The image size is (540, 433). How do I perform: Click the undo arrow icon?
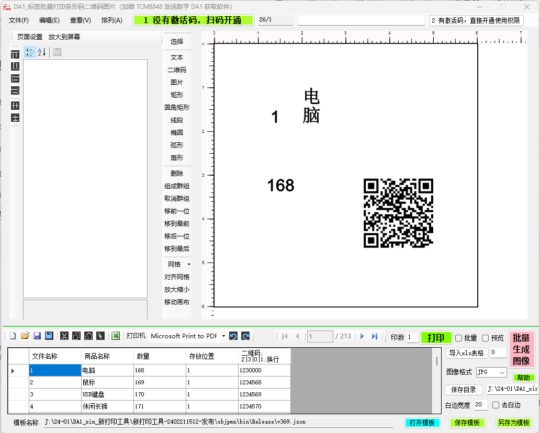[x=233, y=336]
